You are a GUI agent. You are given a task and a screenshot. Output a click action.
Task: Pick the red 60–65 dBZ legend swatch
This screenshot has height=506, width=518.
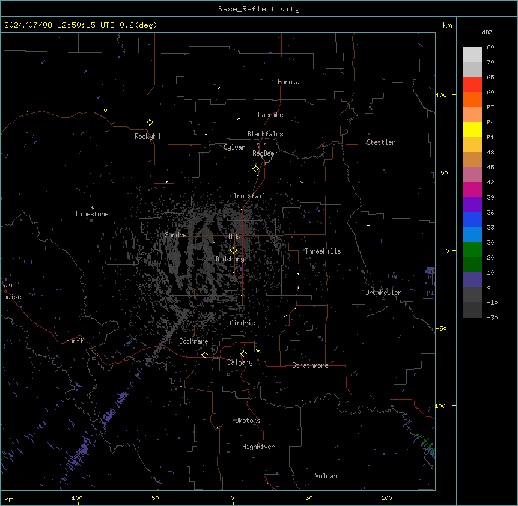click(472, 85)
